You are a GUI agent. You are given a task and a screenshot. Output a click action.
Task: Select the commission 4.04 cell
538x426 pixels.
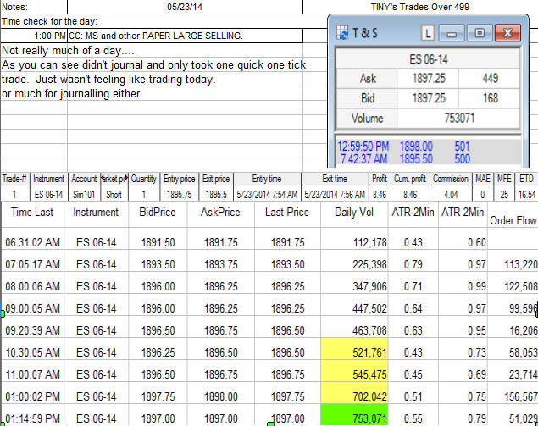(451, 195)
